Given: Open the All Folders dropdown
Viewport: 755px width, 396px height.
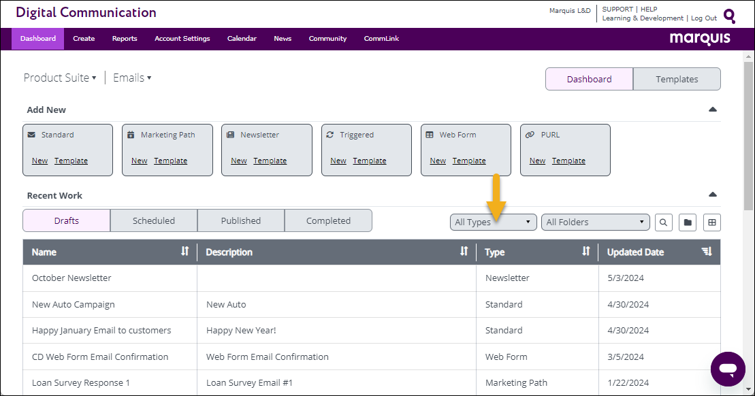Looking at the screenshot, I should coord(595,222).
